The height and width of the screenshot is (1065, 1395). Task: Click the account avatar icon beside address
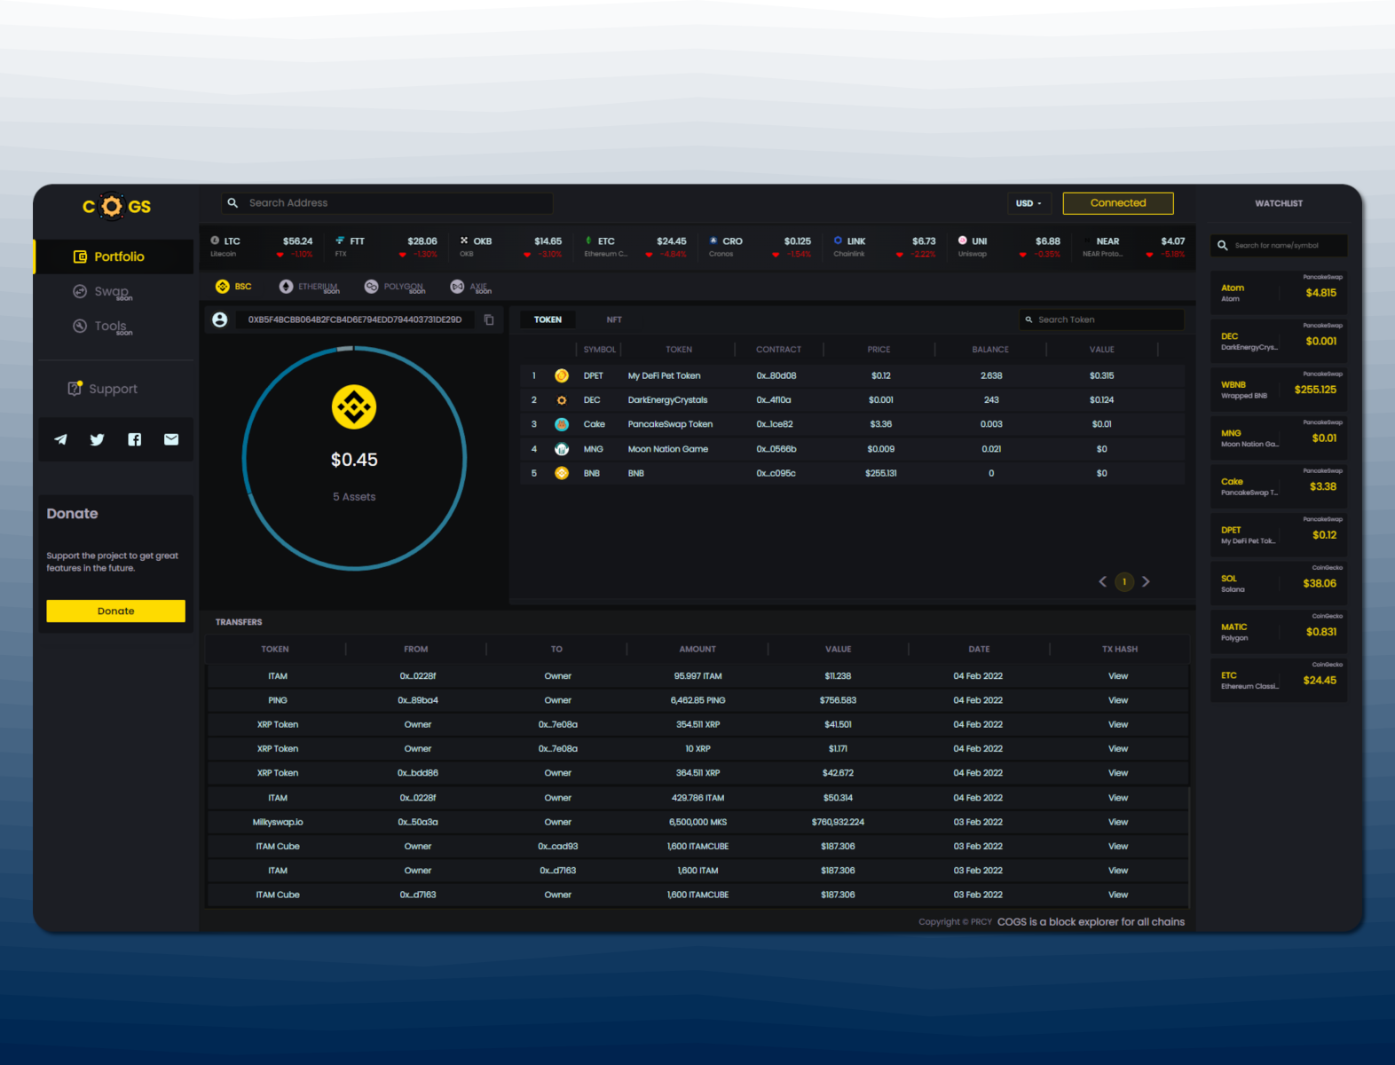coord(220,319)
